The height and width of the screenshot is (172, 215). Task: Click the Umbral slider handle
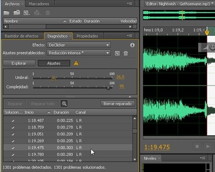(x=54, y=78)
